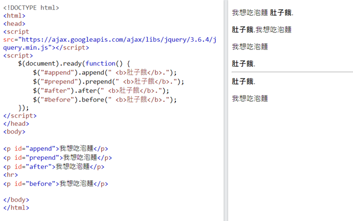This screenshot has width=353, height=221.
Task: Click the #append .append code line
Action: pos(105,72)
